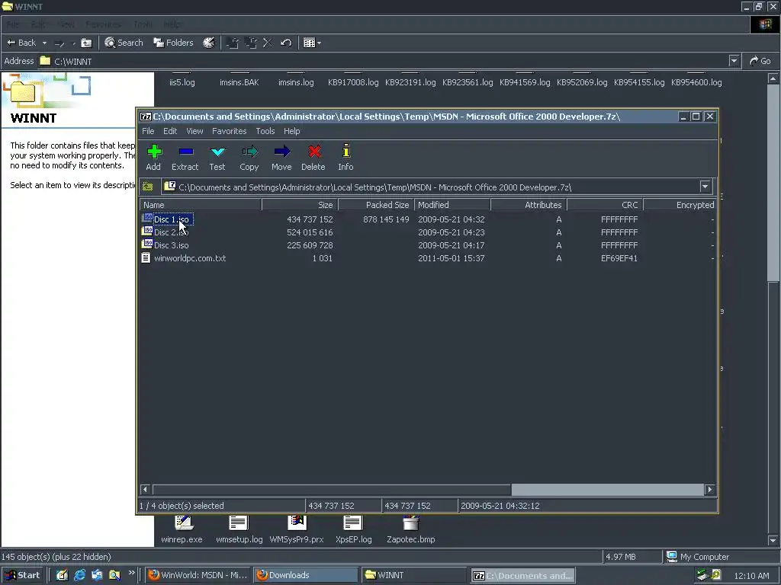Switch to Downloads taskbar button
Screen dimensions: 781x585
tap(305, 575)
